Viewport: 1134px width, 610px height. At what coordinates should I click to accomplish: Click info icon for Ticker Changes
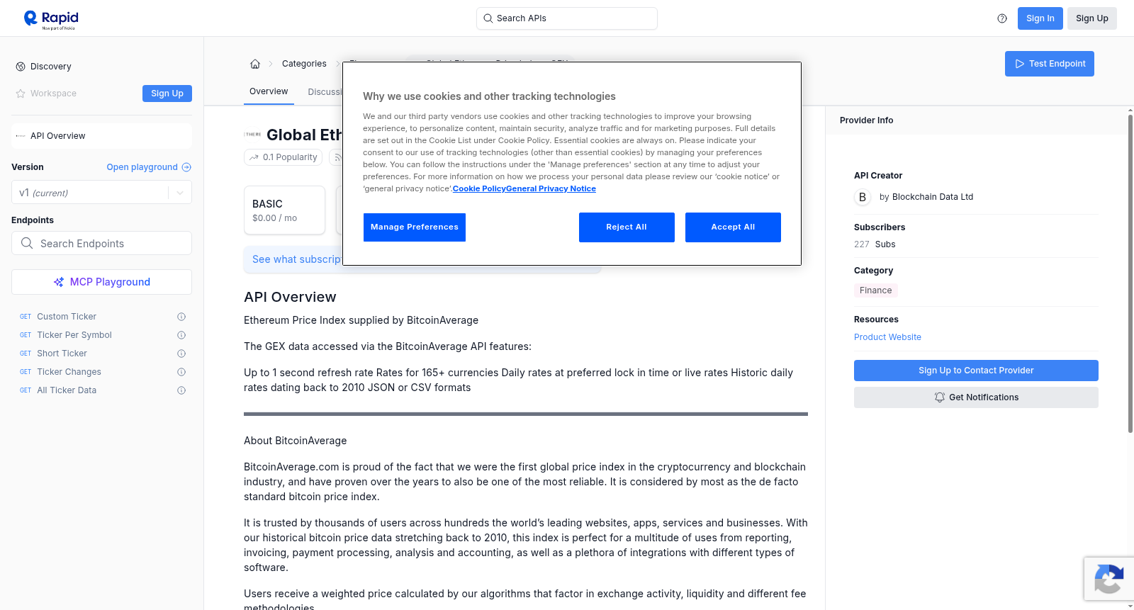tap(181, 372)
